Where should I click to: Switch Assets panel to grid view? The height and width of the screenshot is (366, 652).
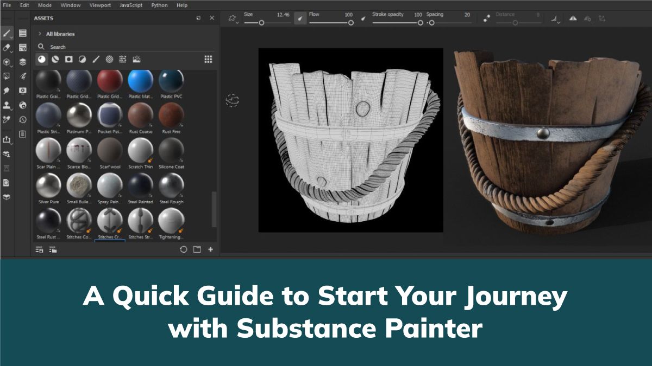pos(209,60)
